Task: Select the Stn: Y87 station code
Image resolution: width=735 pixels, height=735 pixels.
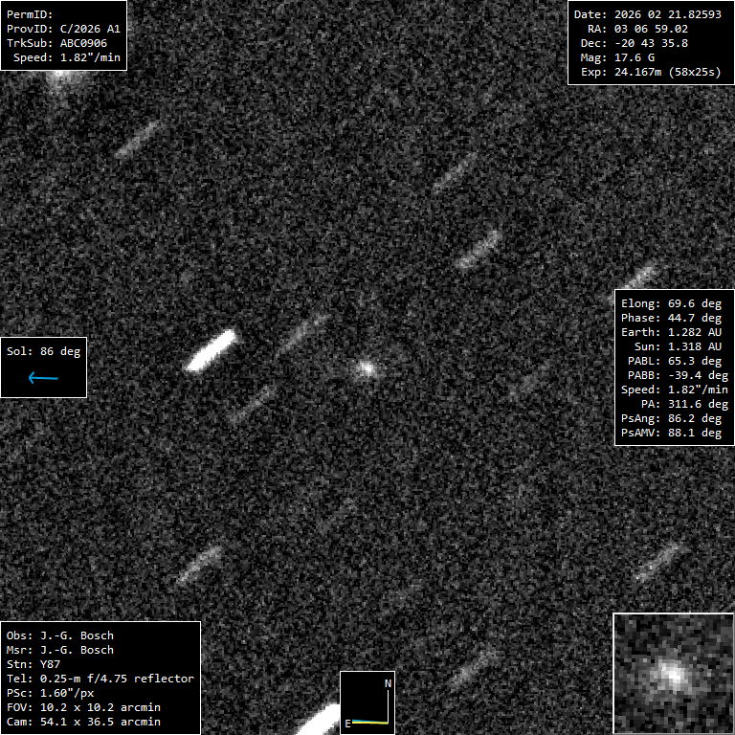Action: click(x=33, y=664)
